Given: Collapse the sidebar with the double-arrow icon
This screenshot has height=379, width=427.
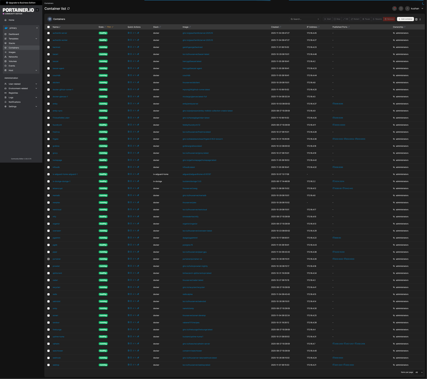Looking at the screenshot, I should [37, 10].
